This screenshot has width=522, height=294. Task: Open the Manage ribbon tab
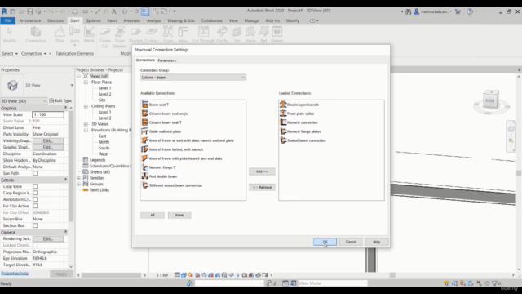coord(251,20)
